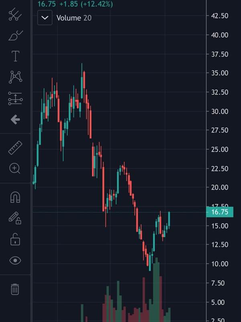Click the back arrow icon
This screenshot has height=322, width=241.
tap(15, 120)
